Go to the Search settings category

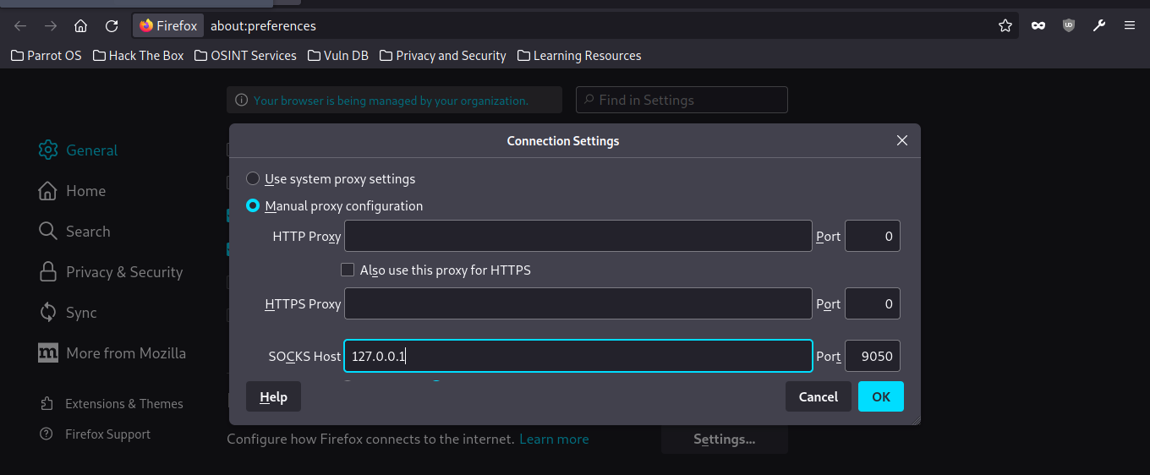74,232
